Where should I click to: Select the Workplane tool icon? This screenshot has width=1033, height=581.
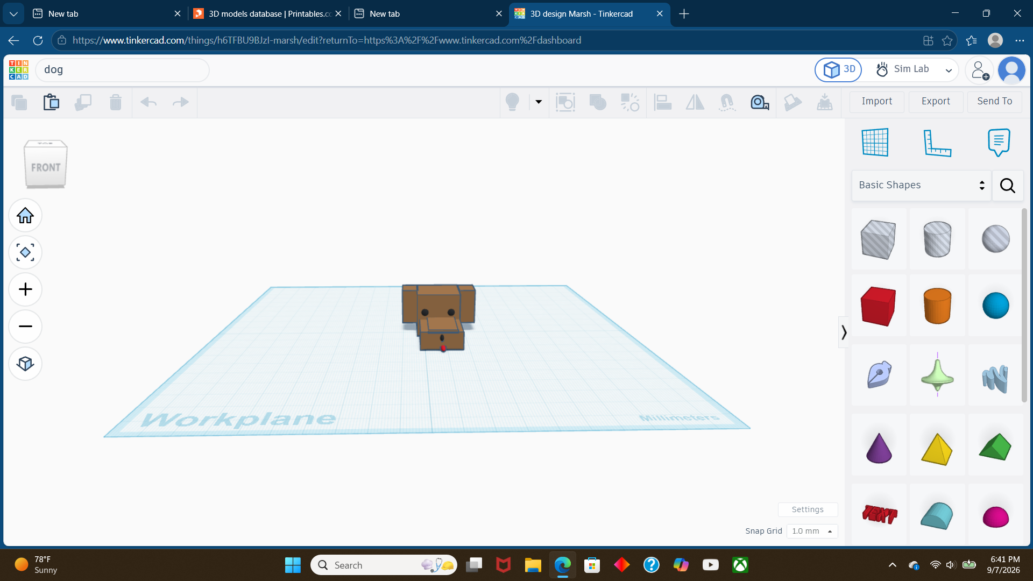pyautogui.click(x=875, y=143)
